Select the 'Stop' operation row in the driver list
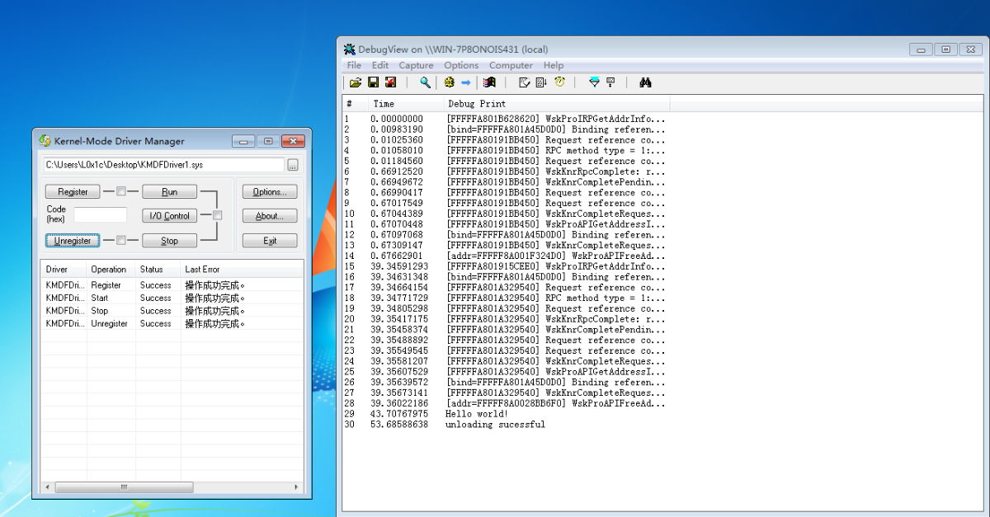 pos(172,311)
